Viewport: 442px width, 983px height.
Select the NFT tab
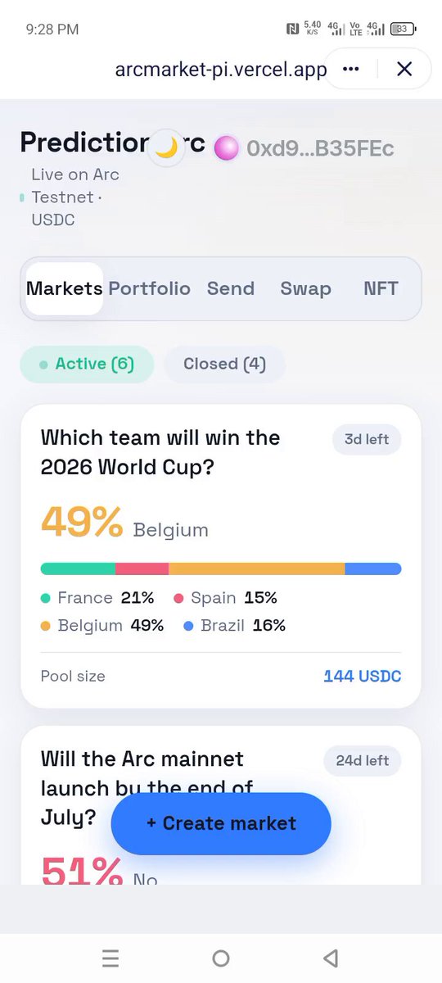[381, 288]
